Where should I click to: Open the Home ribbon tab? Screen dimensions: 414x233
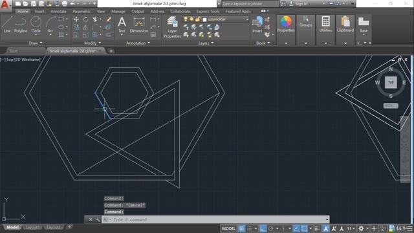(x=23, y=12)
